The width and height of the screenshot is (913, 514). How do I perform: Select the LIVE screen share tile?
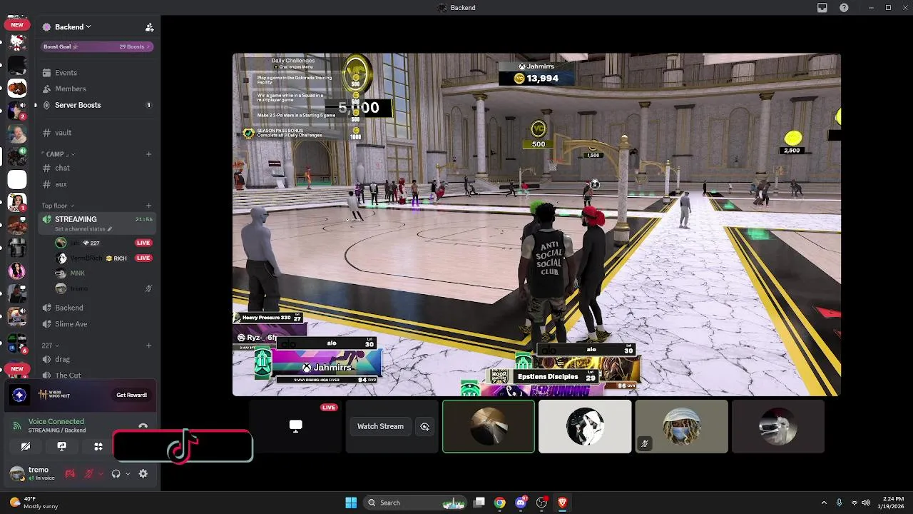point(295,426)
